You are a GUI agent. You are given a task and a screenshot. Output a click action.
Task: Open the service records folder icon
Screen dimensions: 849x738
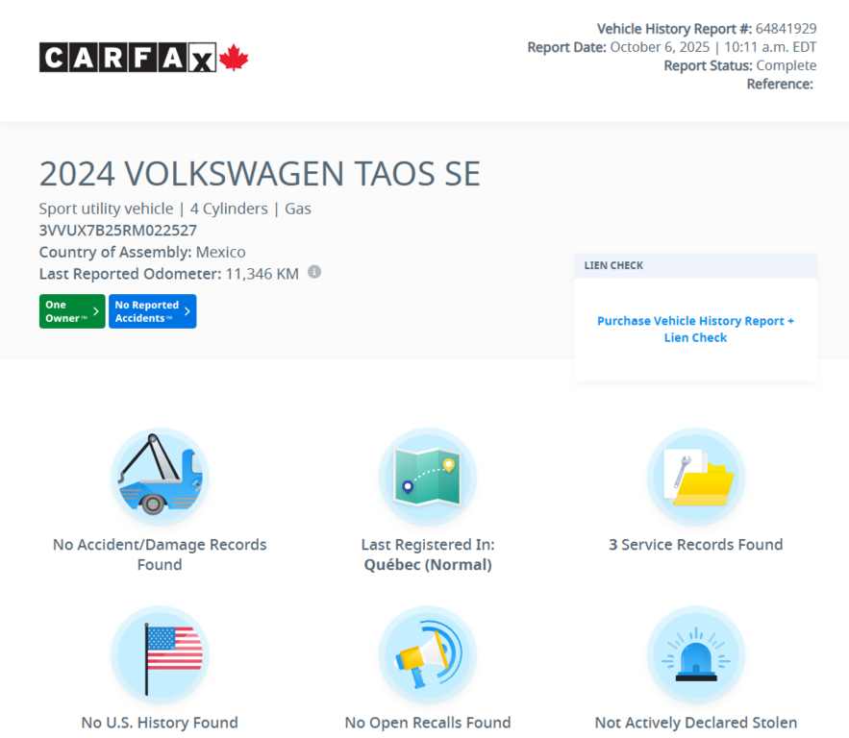(x=695, y=476)
